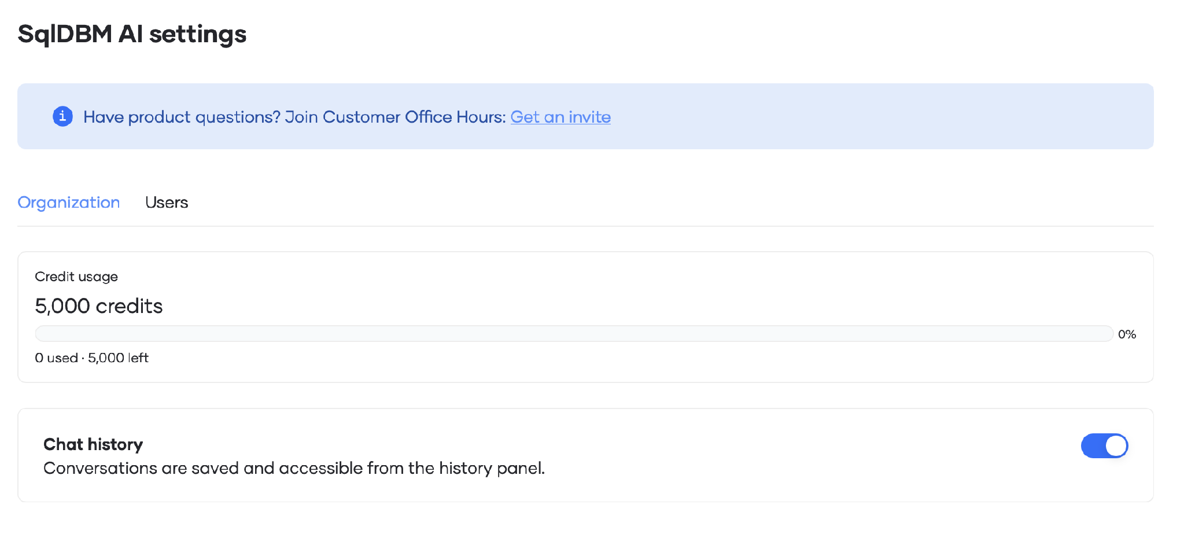Click the blue info icon in the banner
The width and height of the screenshot is (1184, 556).
click(x=62, y=116)
